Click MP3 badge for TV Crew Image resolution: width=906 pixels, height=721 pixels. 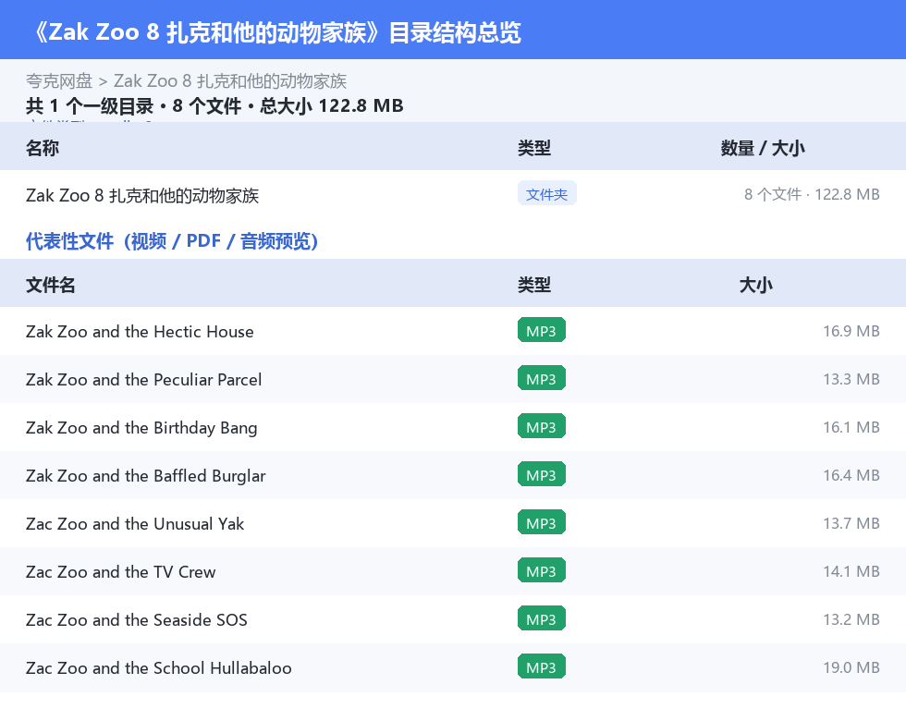(542, 570)
